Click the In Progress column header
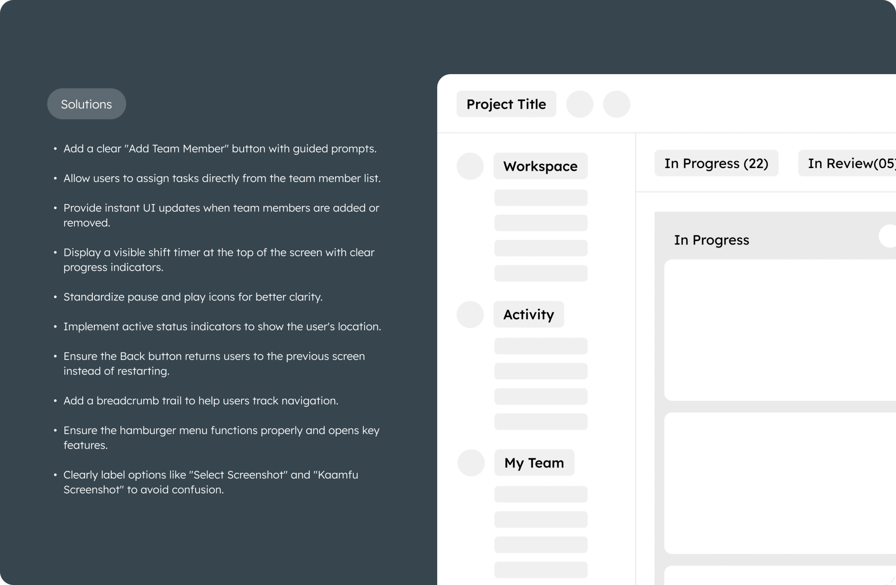The width and height of the screenshot is (896, 585). [711, 240]
